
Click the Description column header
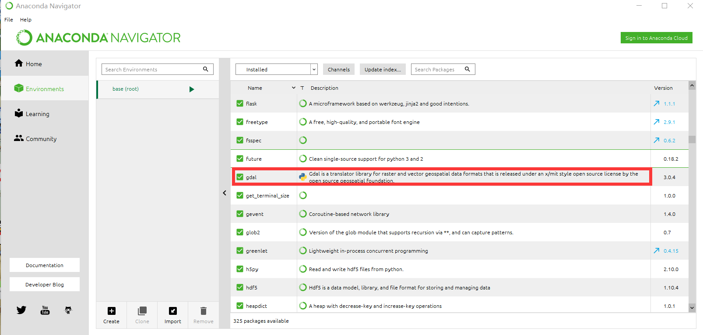click(x=324, y=88)
